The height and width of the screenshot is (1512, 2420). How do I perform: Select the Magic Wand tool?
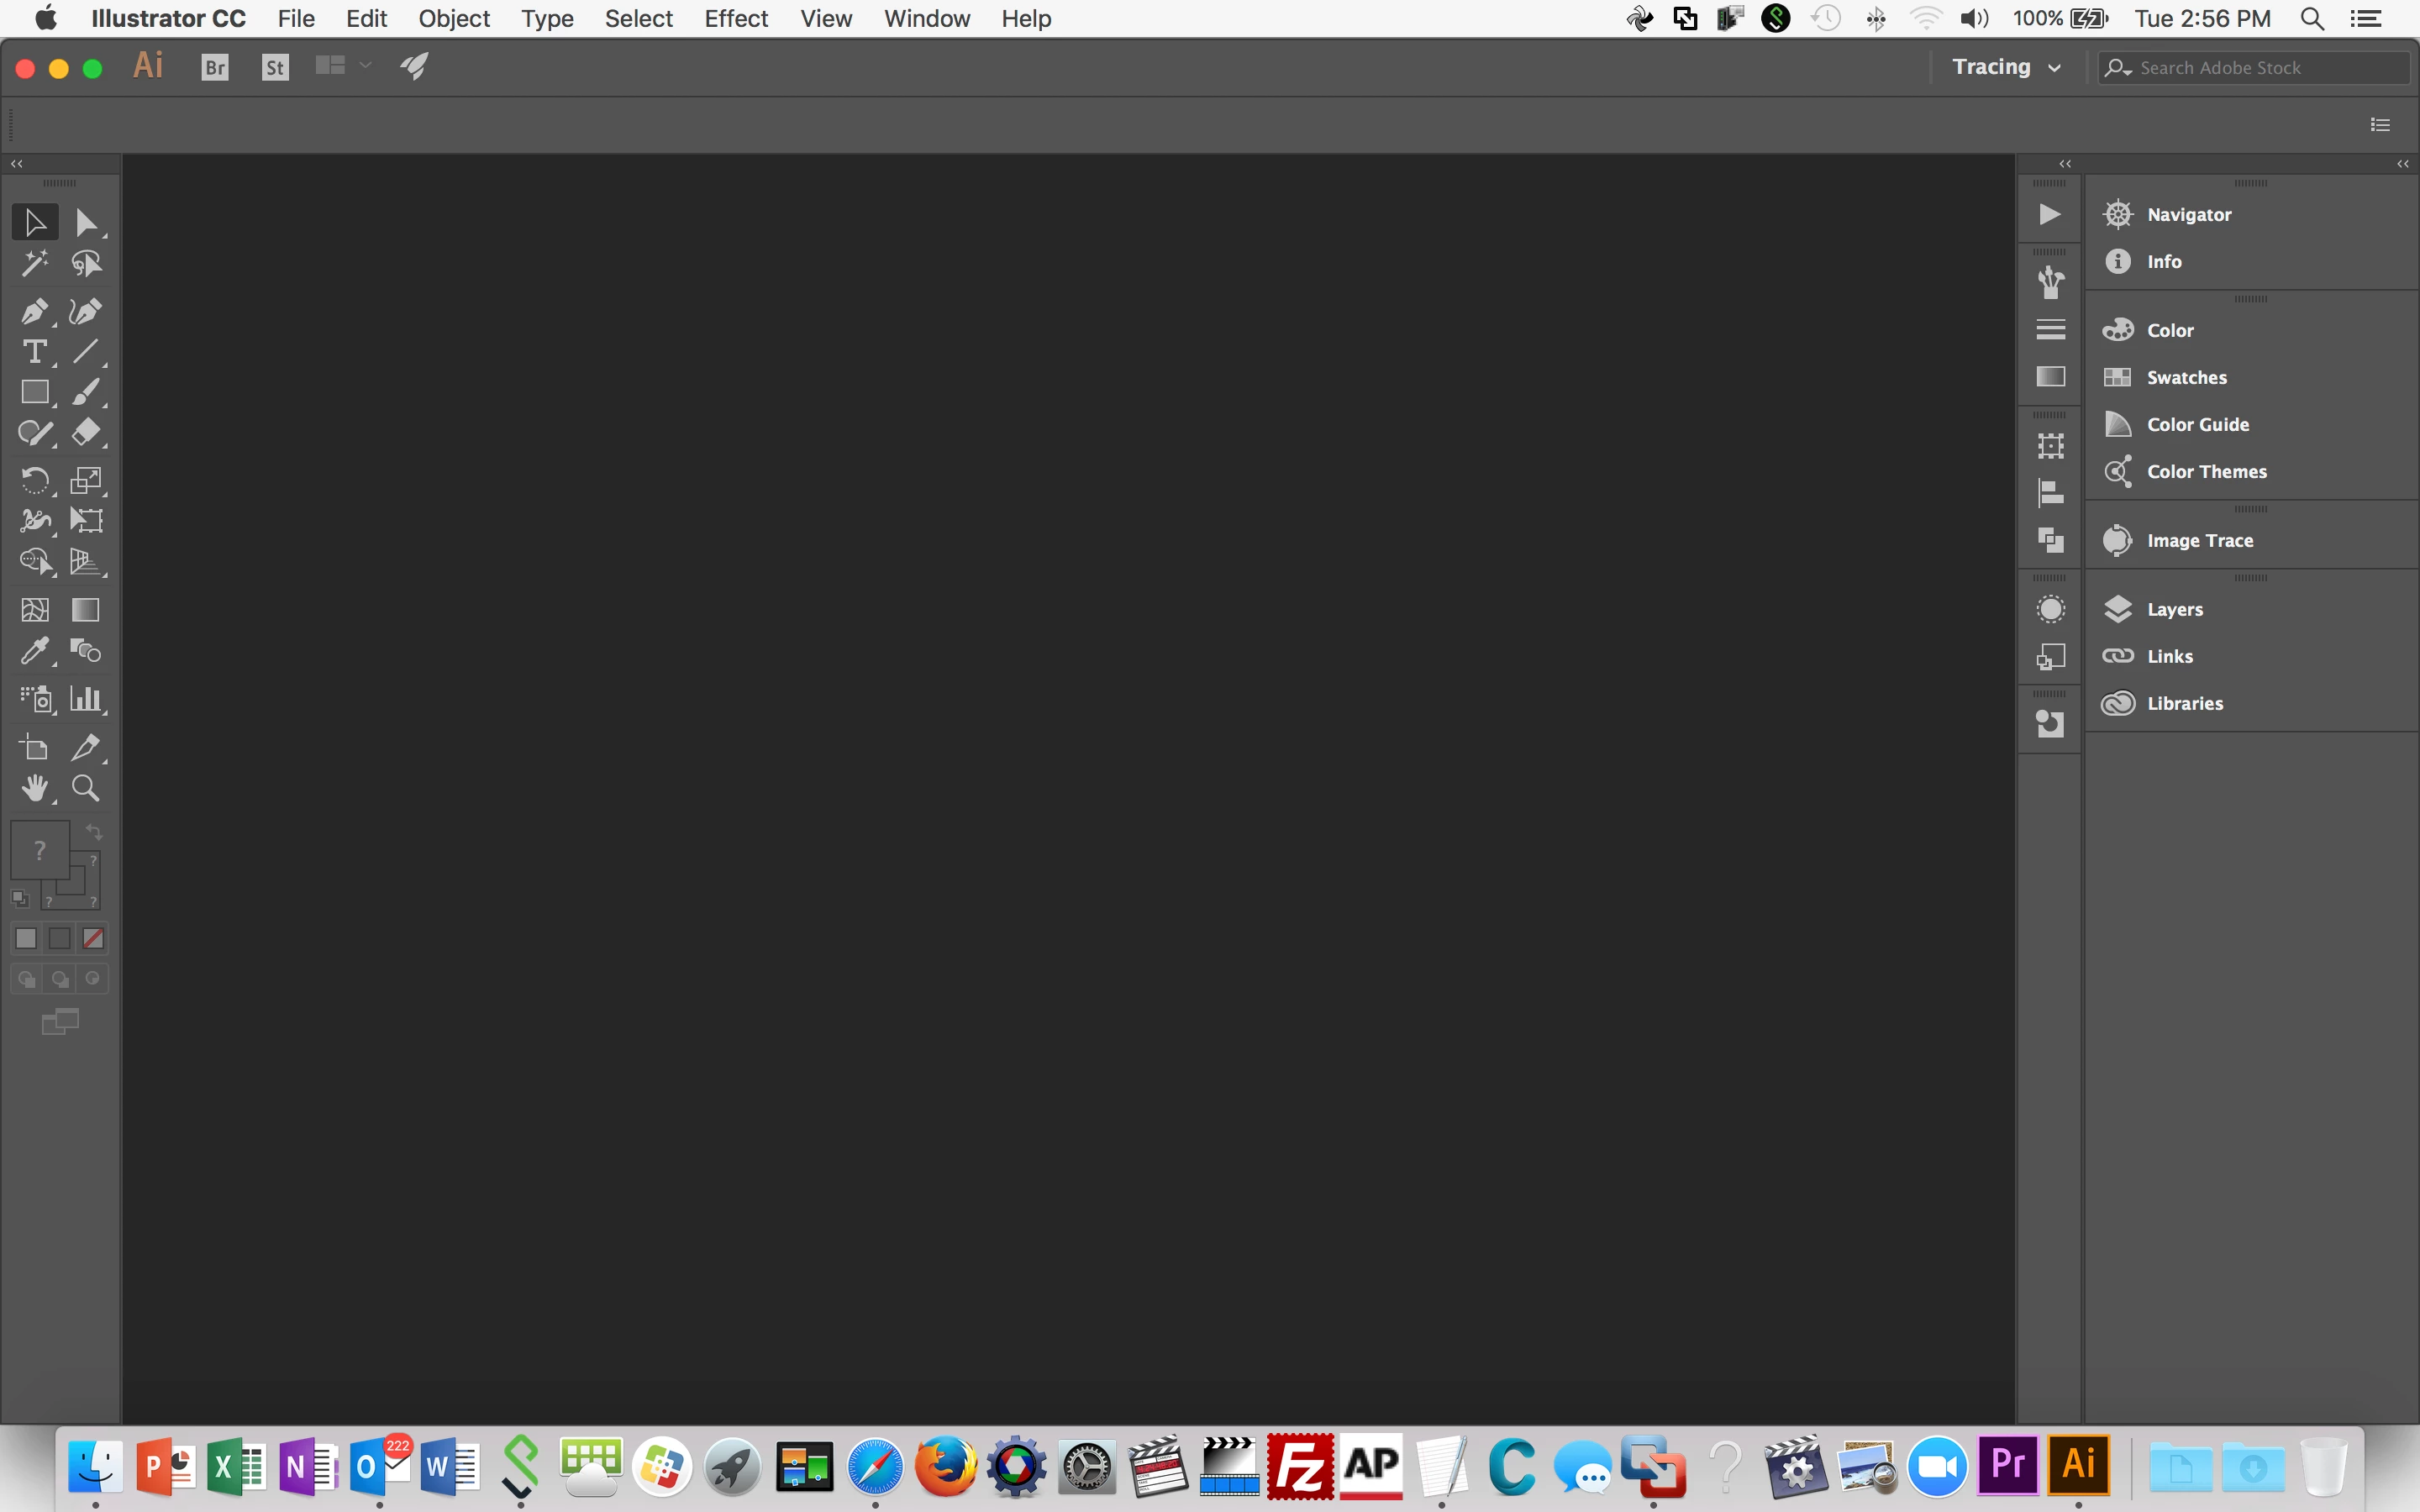point(34,263)
